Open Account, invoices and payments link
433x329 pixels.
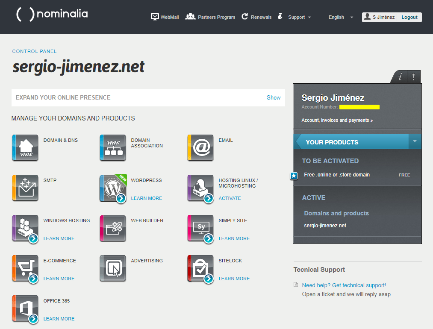[x=337, y=120]
